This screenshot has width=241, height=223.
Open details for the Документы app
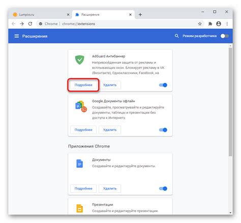click(83, 188)
